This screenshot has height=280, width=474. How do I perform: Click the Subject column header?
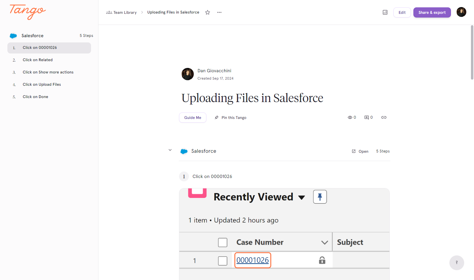(x=350, y=242)
